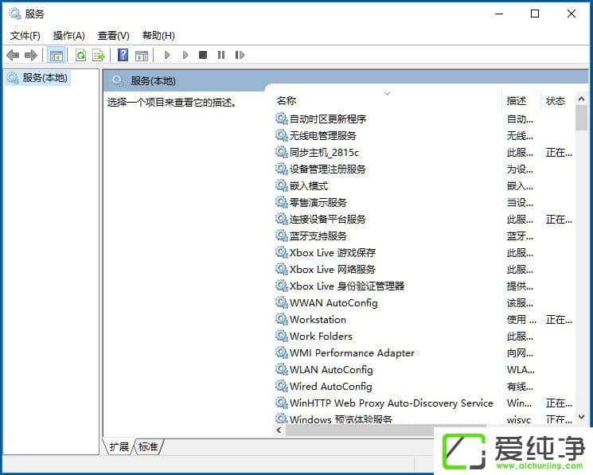
Task: Click the gear icon beside 蓝牙支持服务
Action: 281,236
